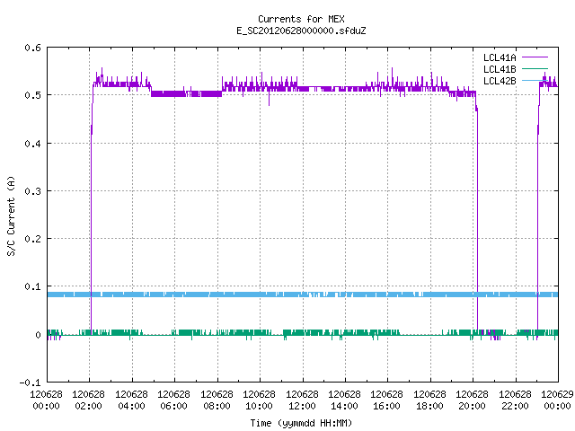The width and height of the screenshot is (575, 431).
Task: Click the 120629 00:00 x-axis tick label
Action: (x=557, y=400)
